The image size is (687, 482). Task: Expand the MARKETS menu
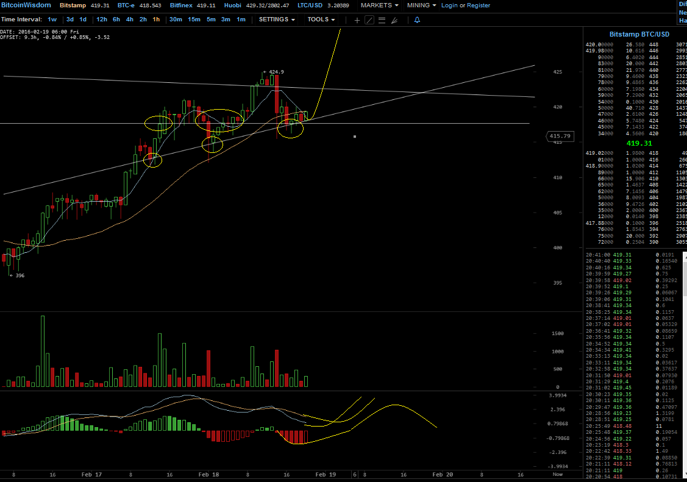pos(379,5)
